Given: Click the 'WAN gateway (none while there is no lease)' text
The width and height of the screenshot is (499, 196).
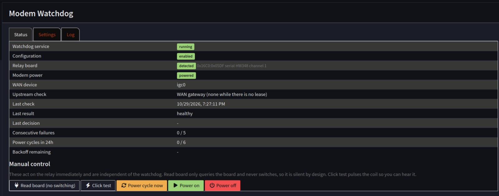Looking at the screenshot, I should (222, 94).
